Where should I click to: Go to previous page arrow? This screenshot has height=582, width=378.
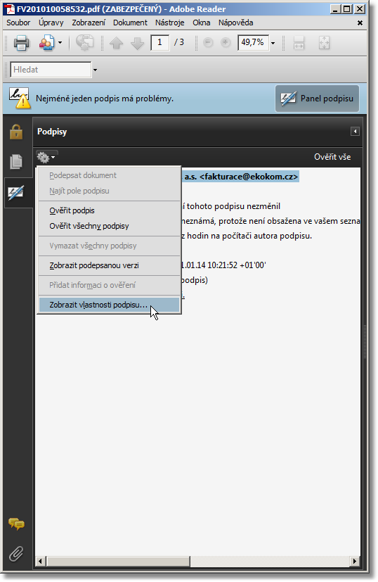(x=116, y=43)
